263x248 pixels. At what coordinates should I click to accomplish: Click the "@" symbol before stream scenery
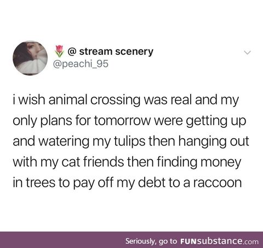tap(72, 52)
